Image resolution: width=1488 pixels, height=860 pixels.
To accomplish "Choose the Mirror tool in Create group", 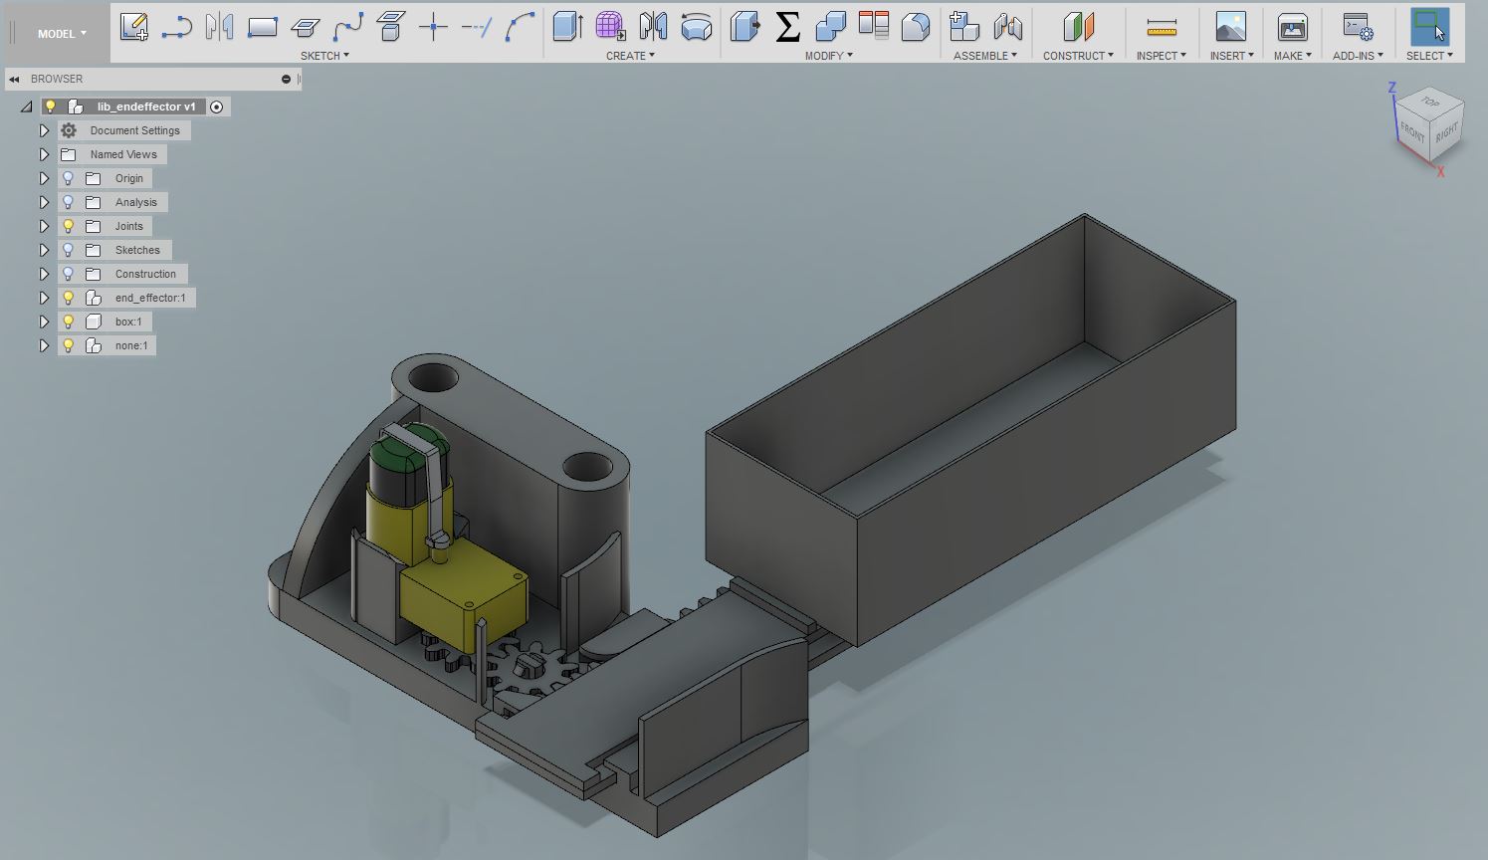I will pos(653,27).
